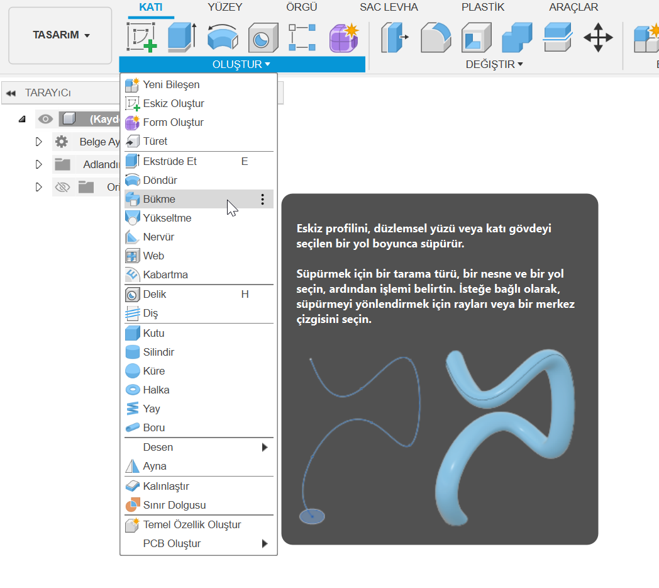Image resolution: width=659 pixels, height=588 pixels.
Task: Open the DEĞİŞTİR dropdown menu
Action: point(494,64)
